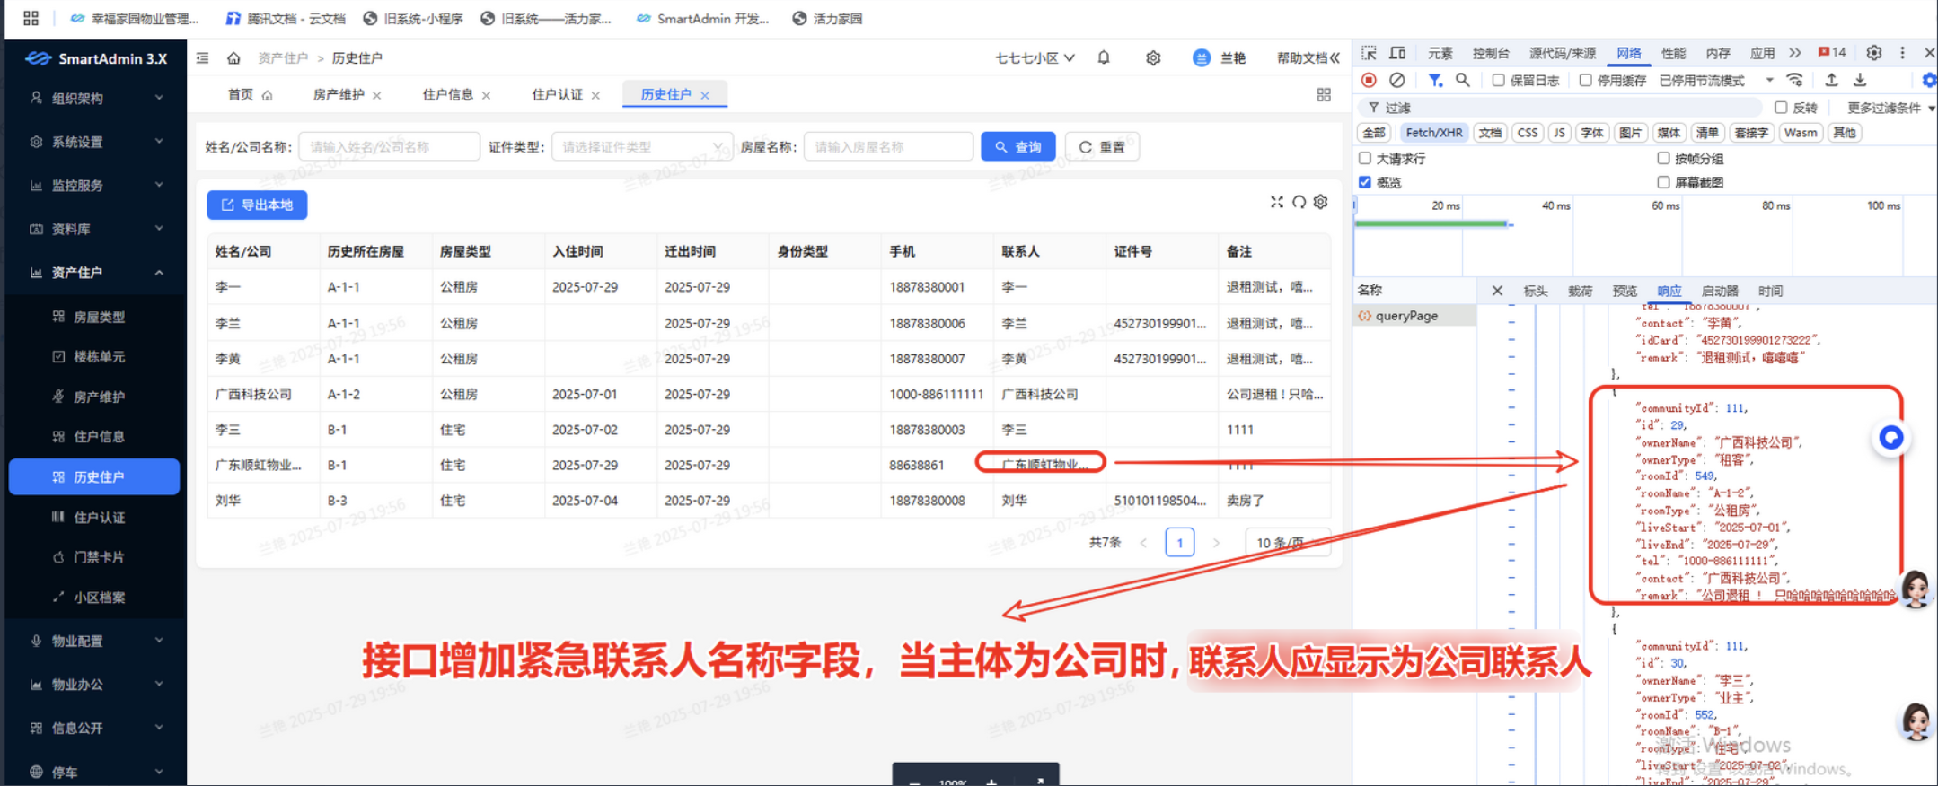Screen dimensions: 1938x786
Task: Open settings gear in top header
Action: tap(1153, 58)
